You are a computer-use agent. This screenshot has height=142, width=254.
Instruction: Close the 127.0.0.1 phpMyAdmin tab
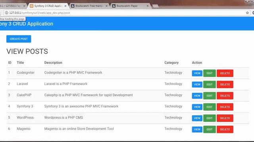point(24,6)
